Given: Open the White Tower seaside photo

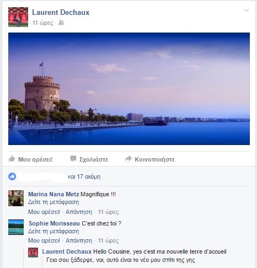Looking at the screenshot, I should pyautogui.click(x=129, y=89).
